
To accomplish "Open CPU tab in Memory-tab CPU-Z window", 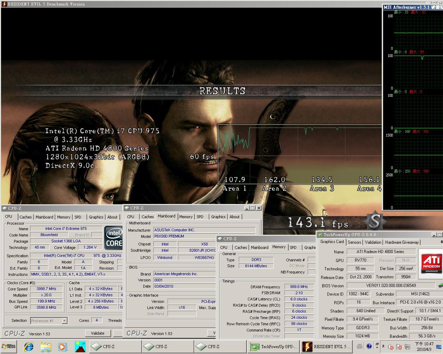I will [224, 248].
